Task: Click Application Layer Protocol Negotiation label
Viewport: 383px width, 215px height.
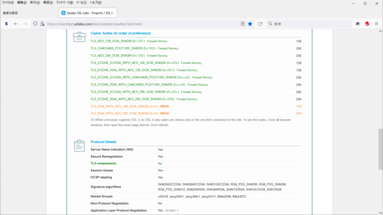Action: (118, 210)
